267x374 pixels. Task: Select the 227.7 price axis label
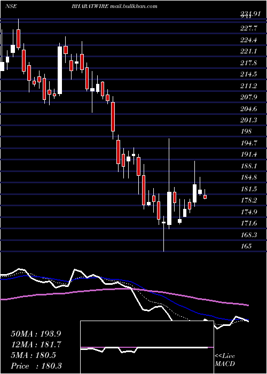(249, 28)
